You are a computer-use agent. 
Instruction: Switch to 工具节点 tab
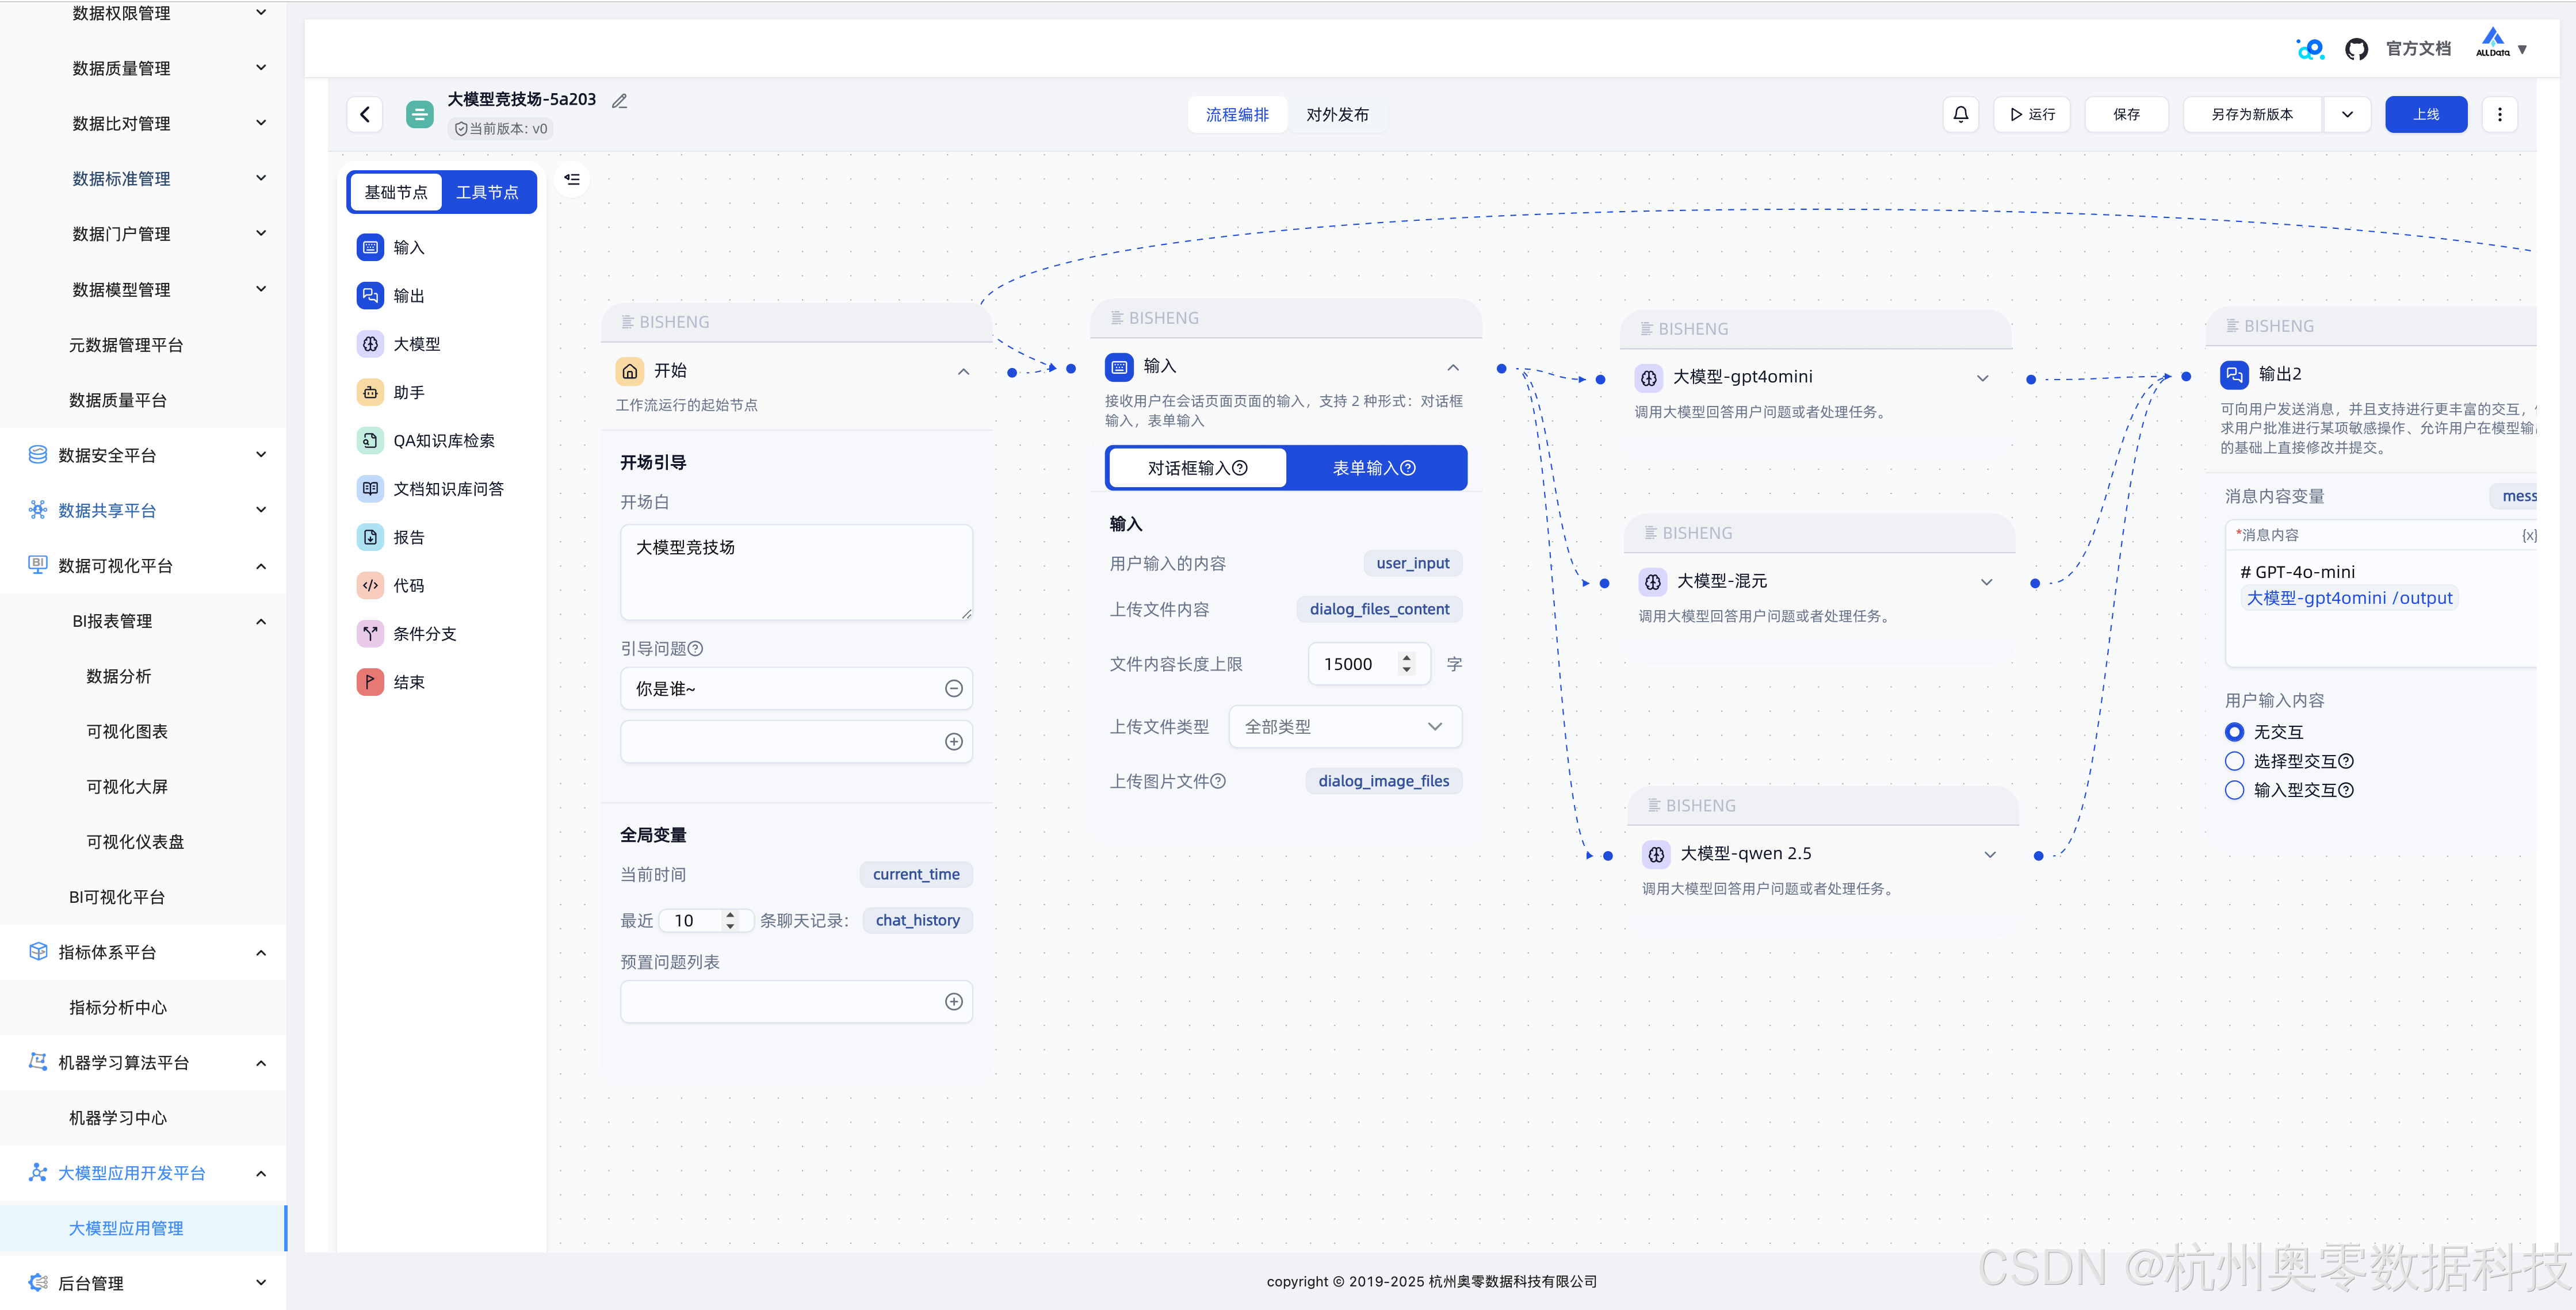[487, 192]
